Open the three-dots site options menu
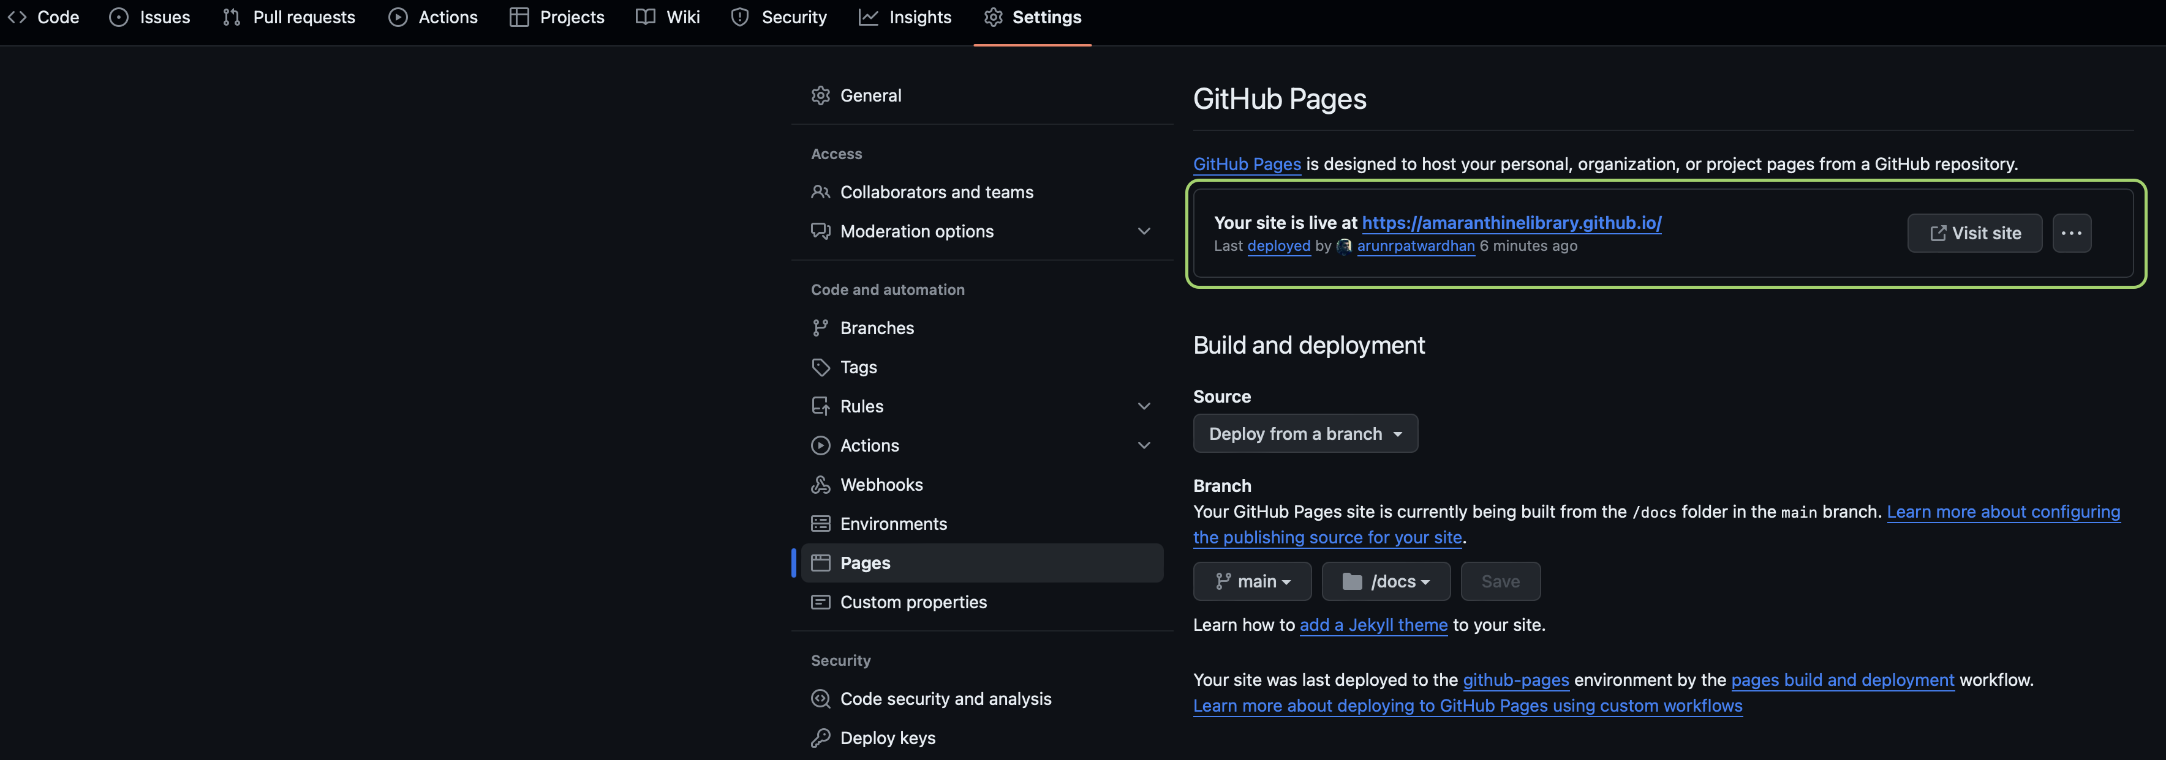Screen dimensions: 2166x760 (x=2071, y=234)
